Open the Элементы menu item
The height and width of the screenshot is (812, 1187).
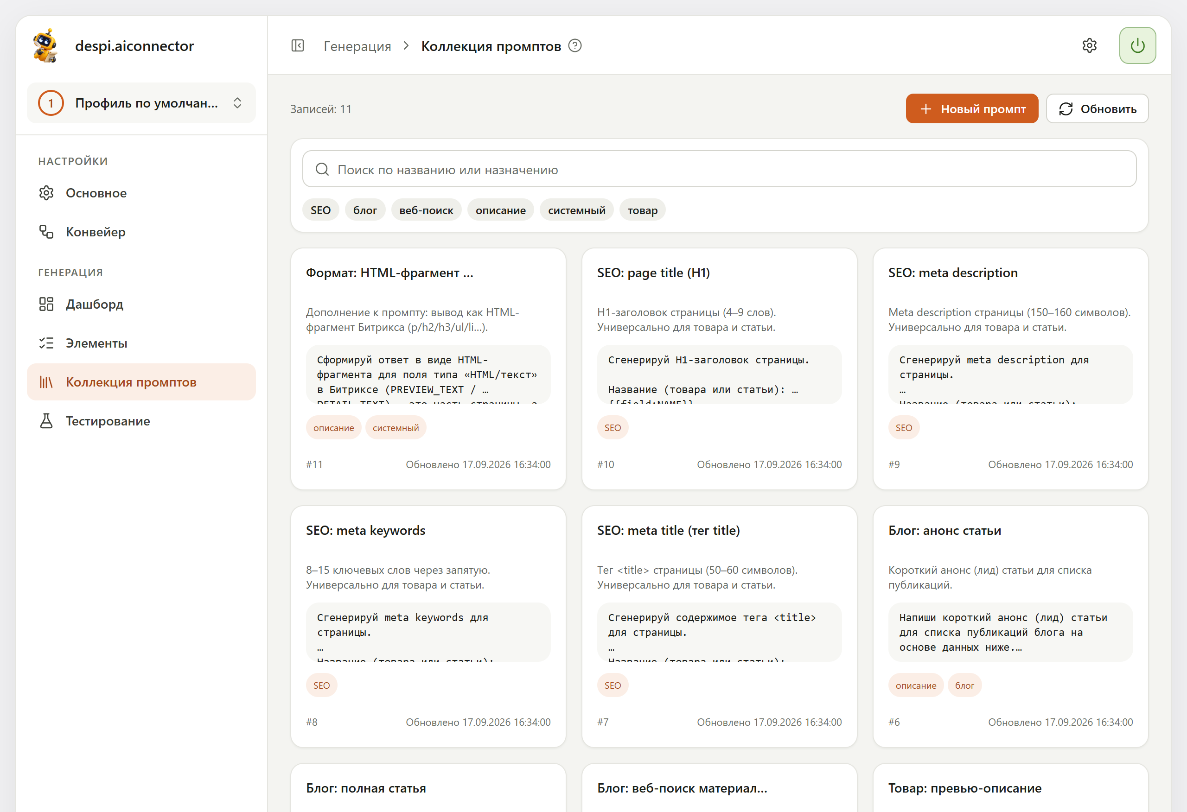click(141, 343)
